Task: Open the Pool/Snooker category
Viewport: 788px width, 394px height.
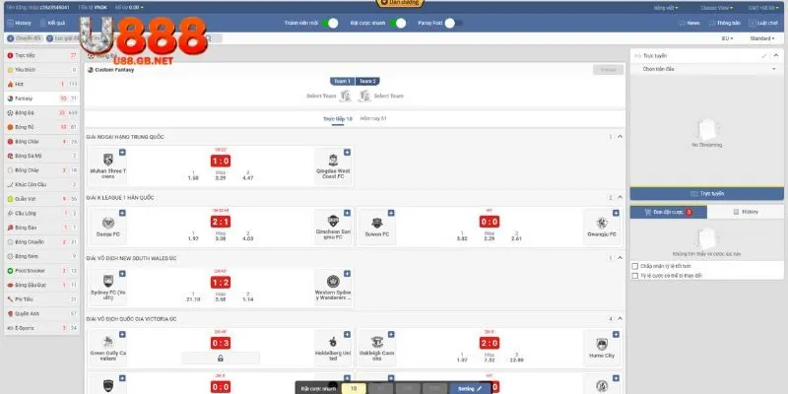Action: tap(41, 270)
